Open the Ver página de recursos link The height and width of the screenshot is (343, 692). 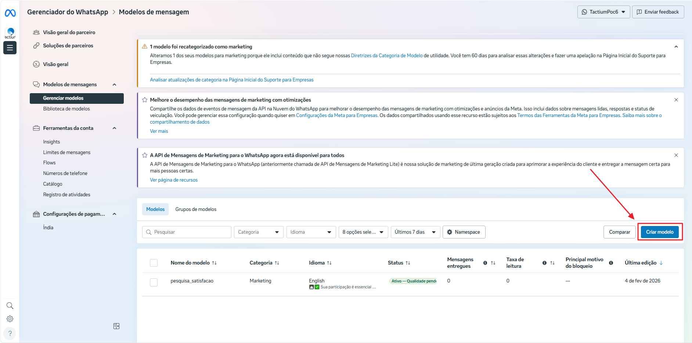point(174,180)
